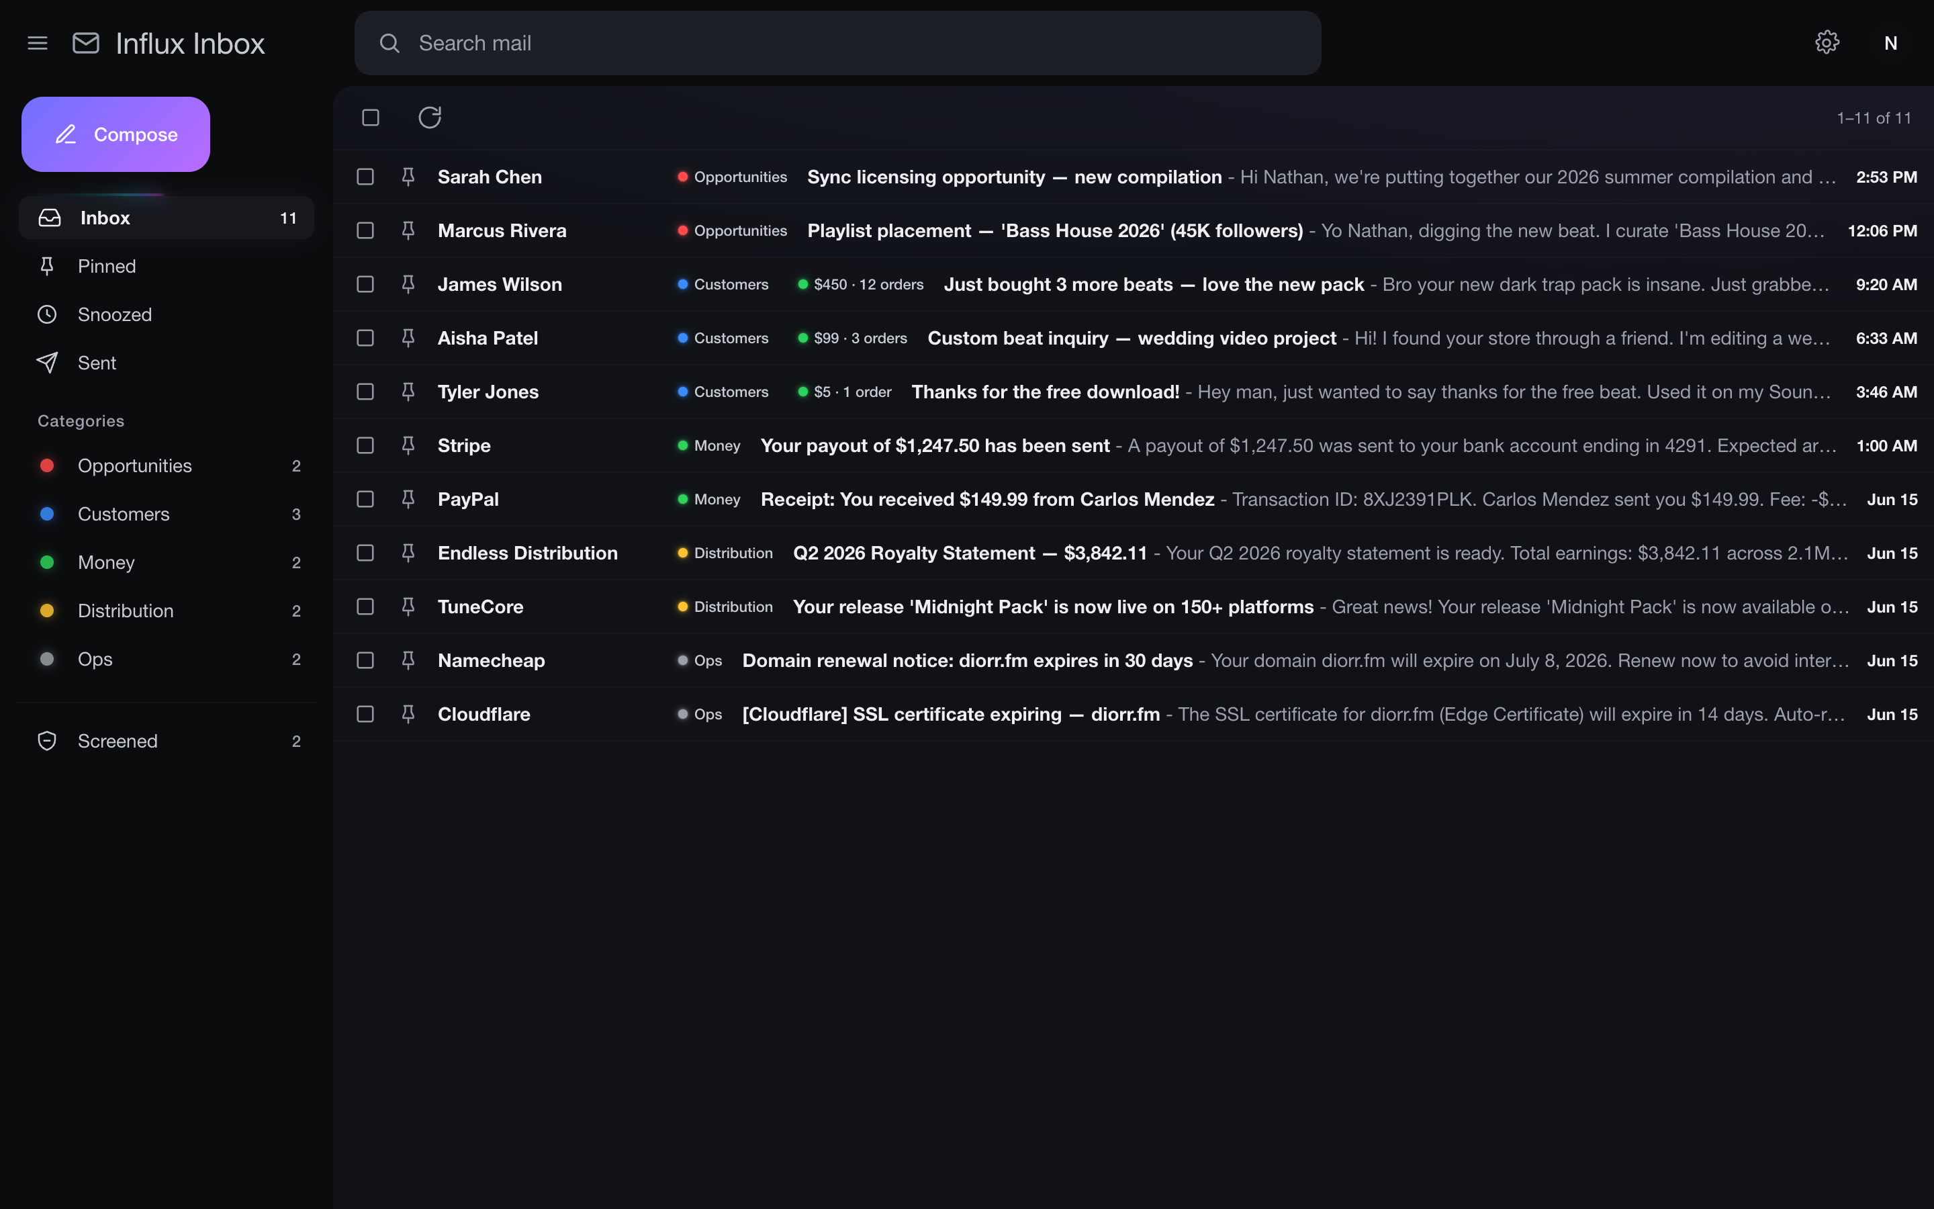
Task: Pin the Namecheap email
Action: pos(408,660)
